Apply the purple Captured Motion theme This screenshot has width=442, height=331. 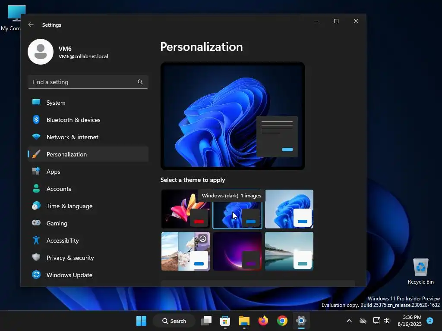point(237,251)
